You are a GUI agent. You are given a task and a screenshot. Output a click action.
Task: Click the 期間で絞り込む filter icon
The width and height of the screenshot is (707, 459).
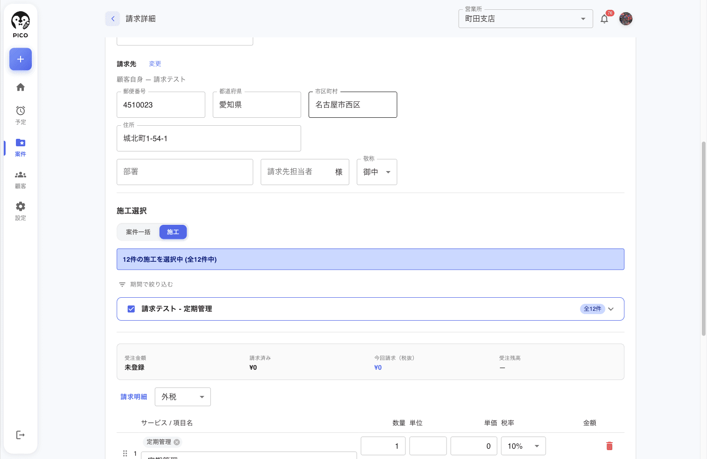tap(122, 284)
